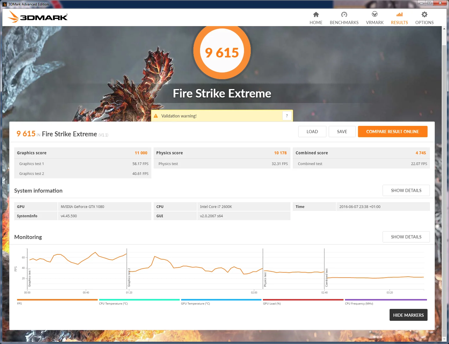Open VRMark via its headset icon
449x344 pixels.
point(375,14)
